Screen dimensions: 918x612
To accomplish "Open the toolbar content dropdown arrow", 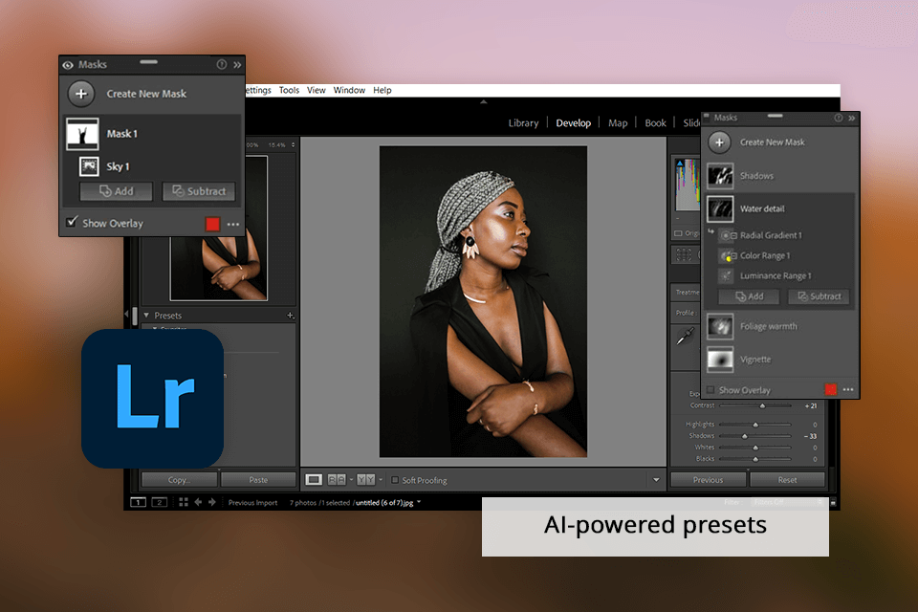I will (656, 480).
